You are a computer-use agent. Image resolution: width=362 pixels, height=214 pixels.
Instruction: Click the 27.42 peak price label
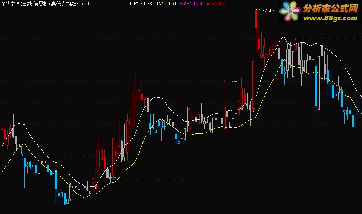(x=268, y=11)
